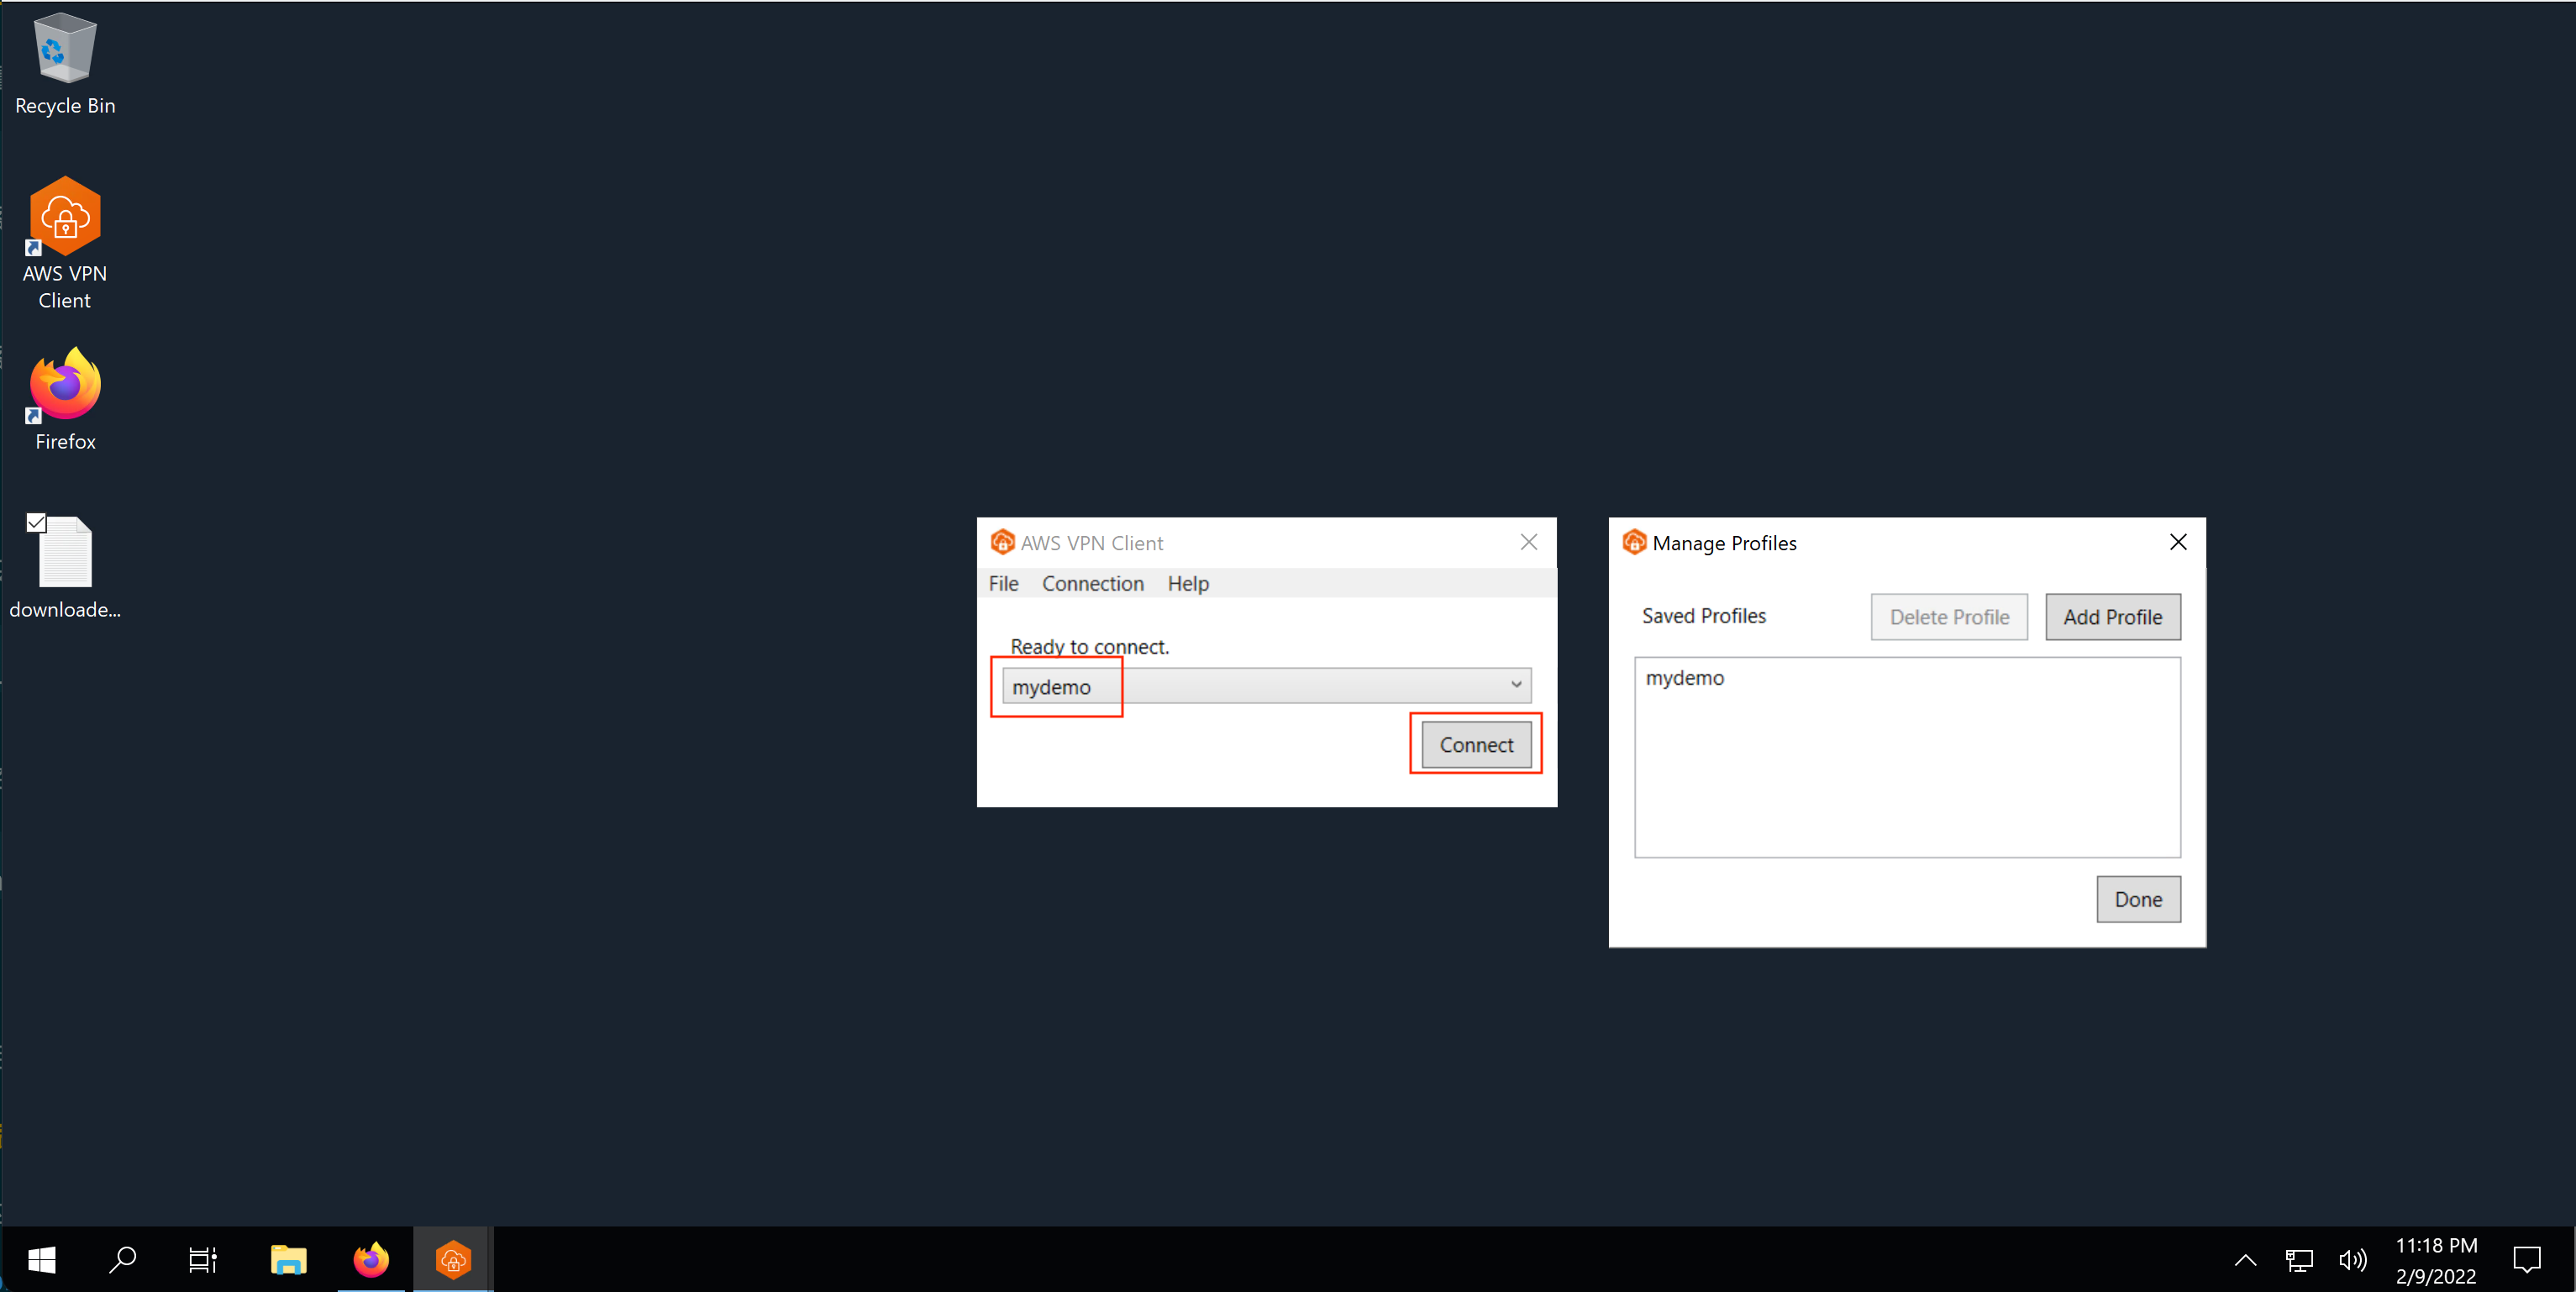Open Task View from the taskbar

pos(203,1260)
